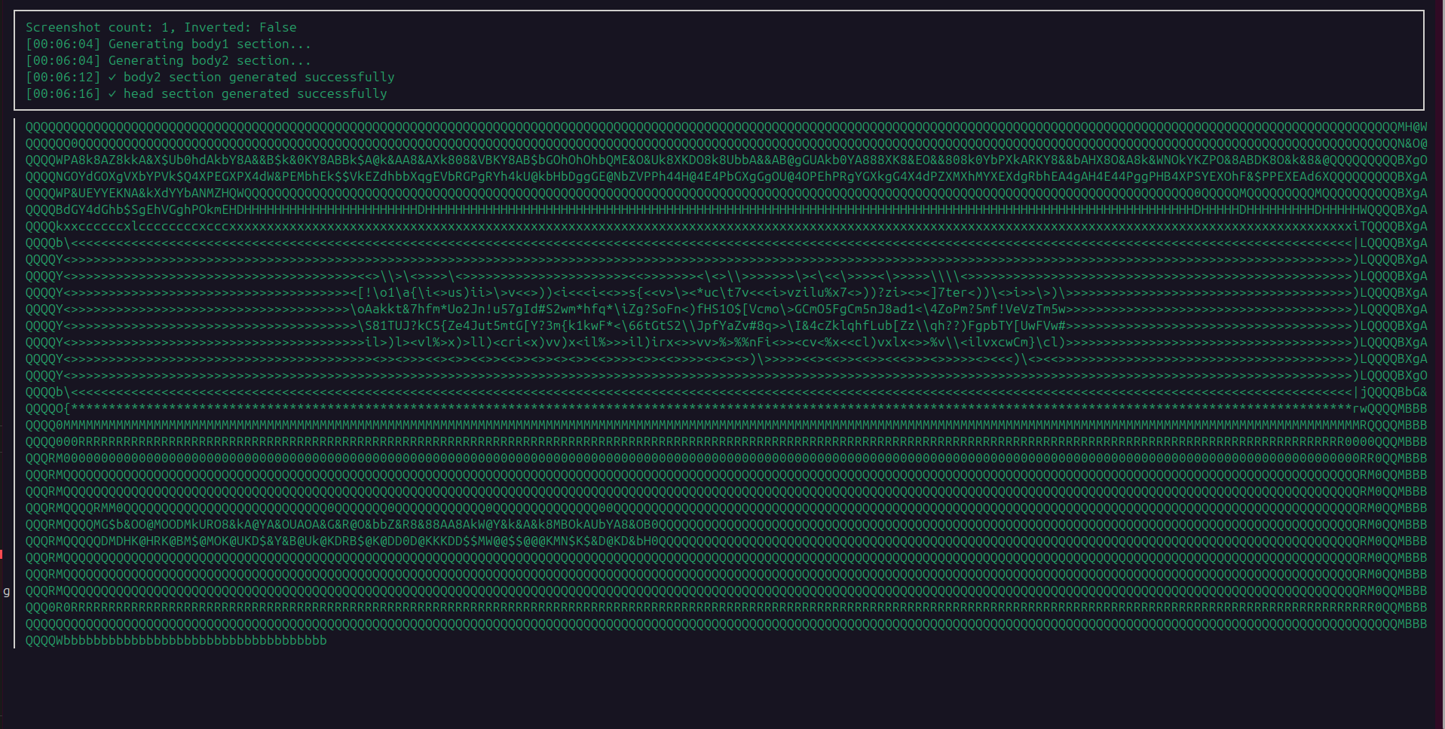Click the [00:06:16] timestamp in the log

[63, 93]
